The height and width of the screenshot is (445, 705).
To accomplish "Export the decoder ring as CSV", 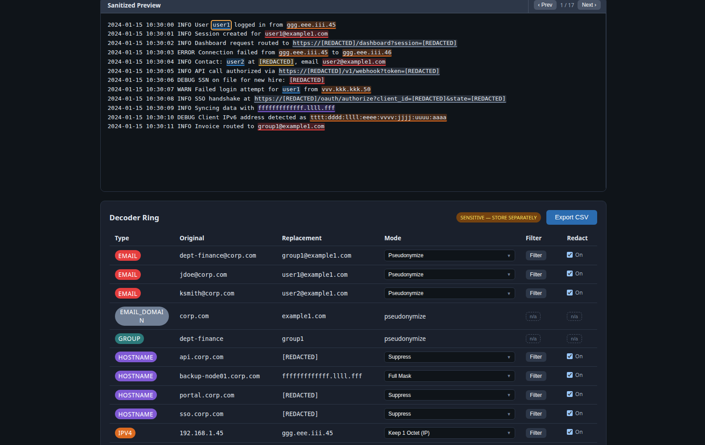I will pos(571,217).
